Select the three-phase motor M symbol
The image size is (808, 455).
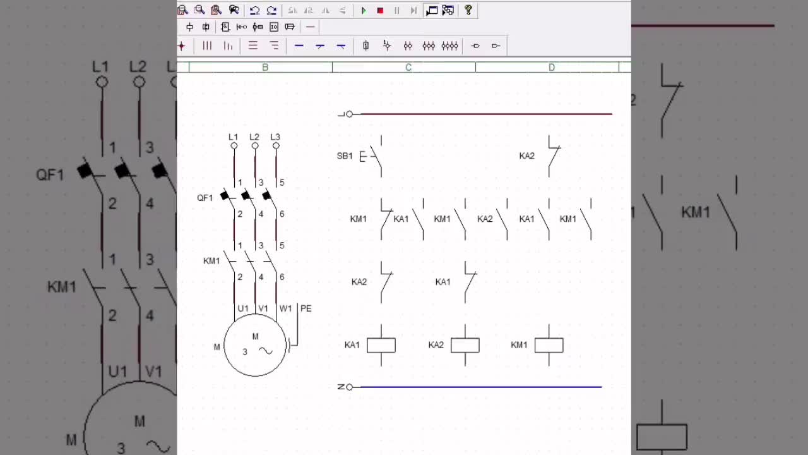[x=255, y=345]
